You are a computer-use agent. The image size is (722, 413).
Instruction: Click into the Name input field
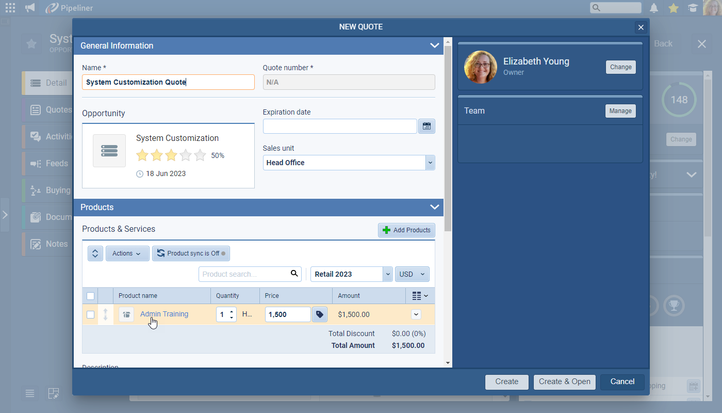coord(168,82)
